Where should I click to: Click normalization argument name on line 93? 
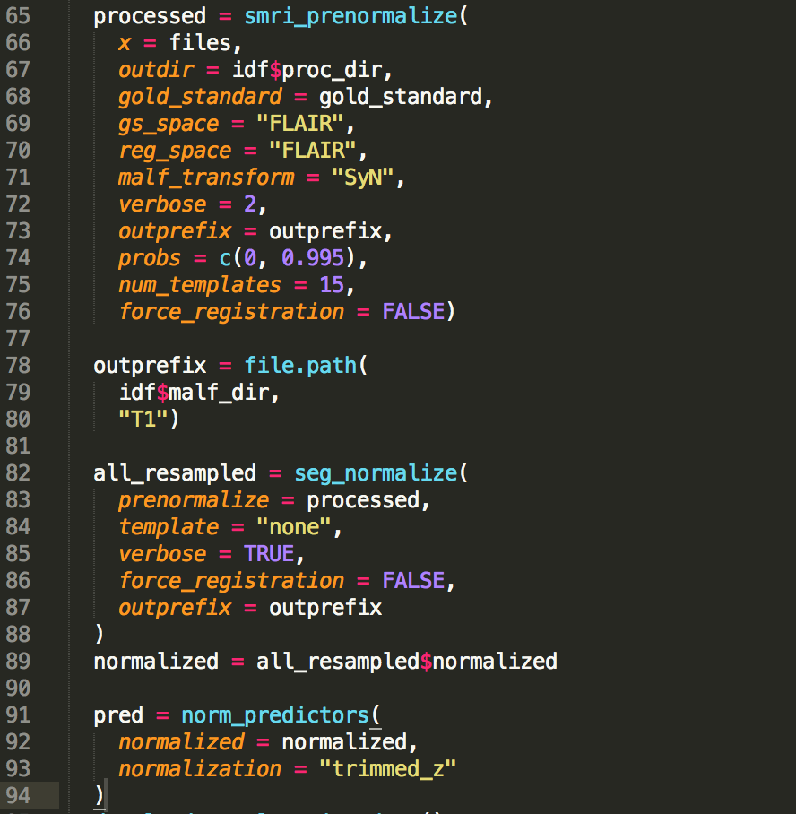click(200, 769)
